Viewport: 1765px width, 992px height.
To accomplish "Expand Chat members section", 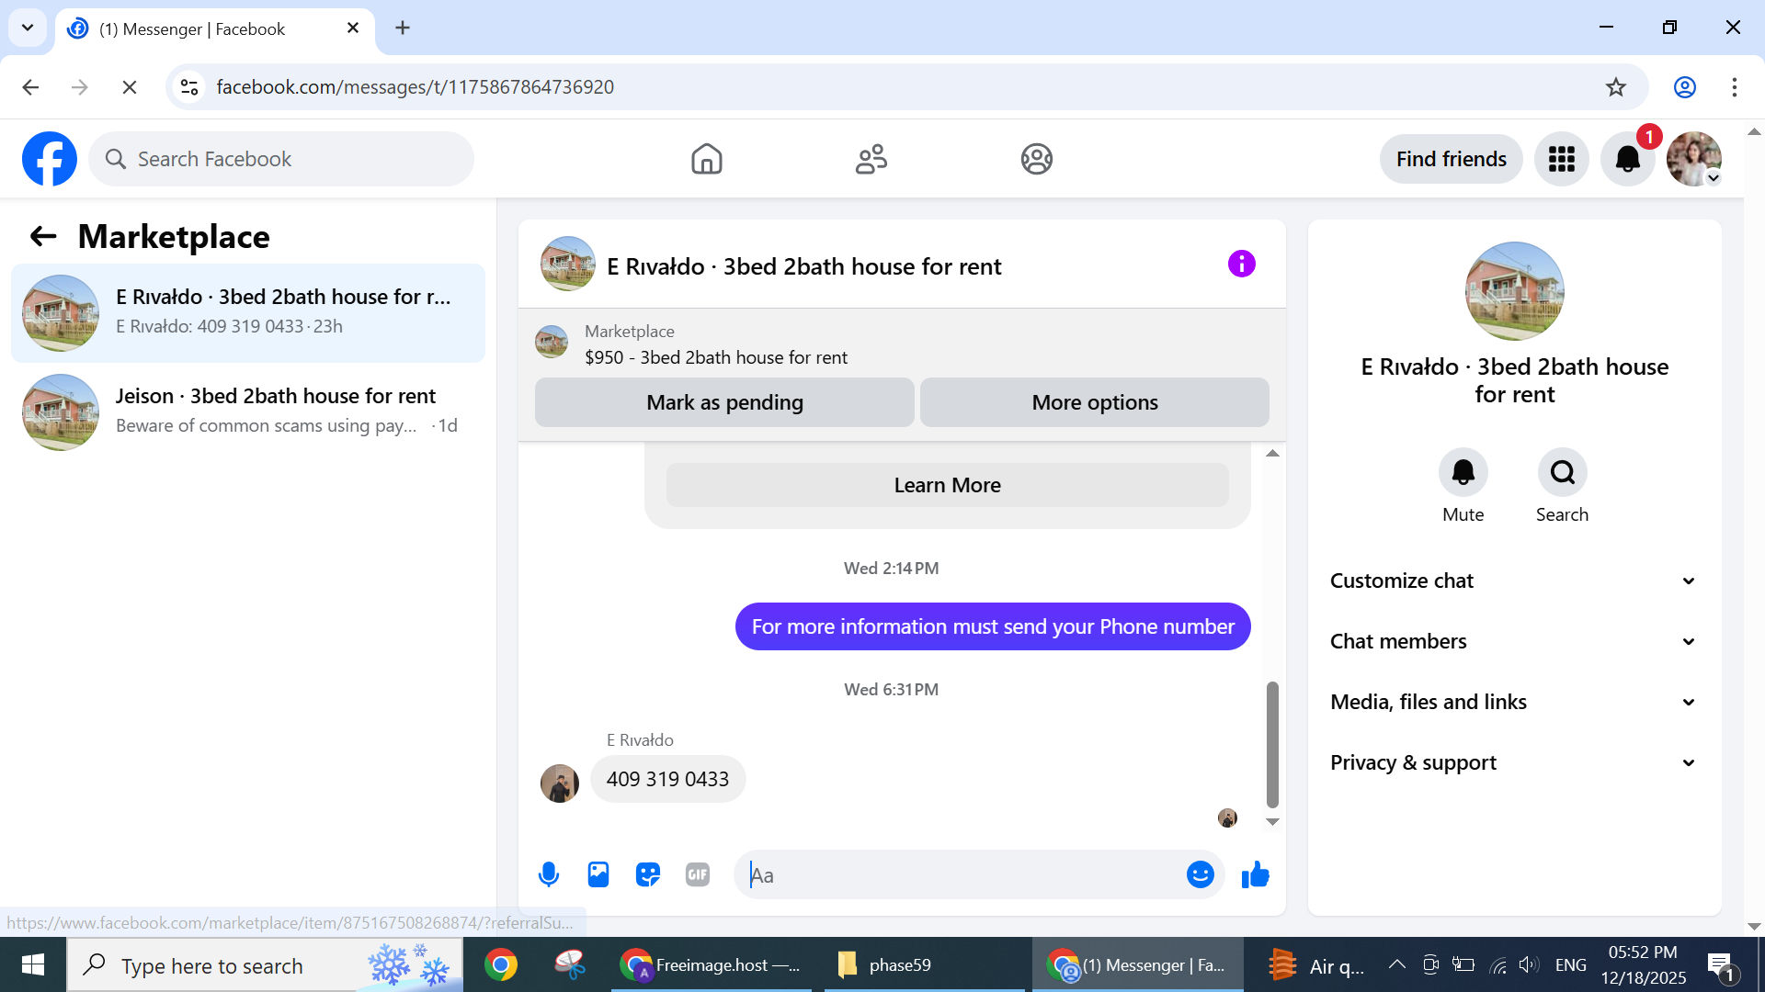I will (x=1514, y=641).
